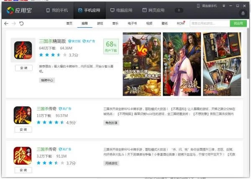This screenshot has width=251, height=179.
Task: Click the 三国杀传奇 93.57M app icon
Action: pos(23,115)
